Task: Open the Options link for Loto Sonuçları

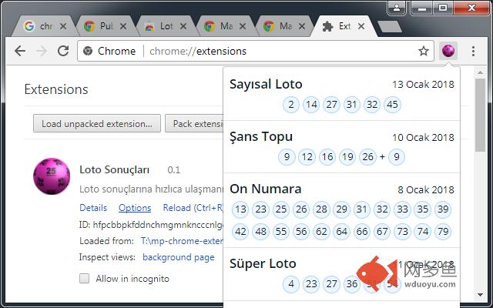Action: (135, 208)
